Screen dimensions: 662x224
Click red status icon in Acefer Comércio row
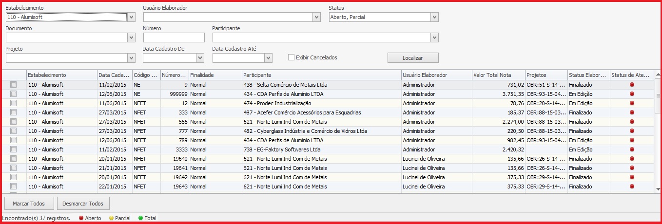click(632, 112)
